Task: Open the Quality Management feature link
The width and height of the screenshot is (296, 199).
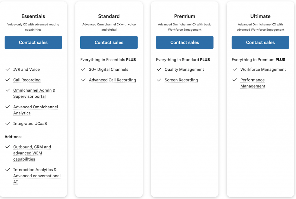Action: point(184,69)
